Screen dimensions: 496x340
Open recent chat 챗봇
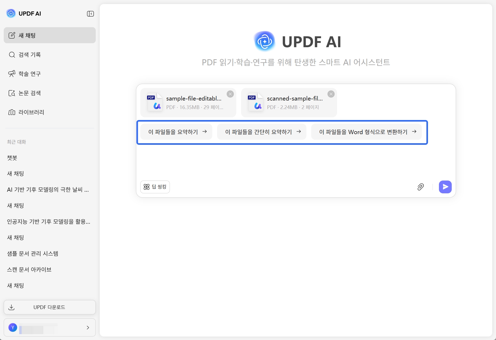(x=12, y=158)
